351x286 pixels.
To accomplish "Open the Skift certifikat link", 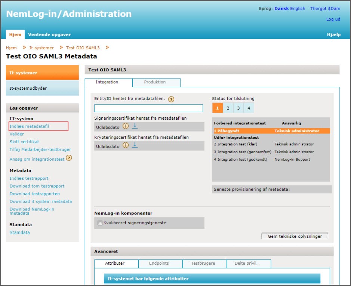I will tap(24, 142).
